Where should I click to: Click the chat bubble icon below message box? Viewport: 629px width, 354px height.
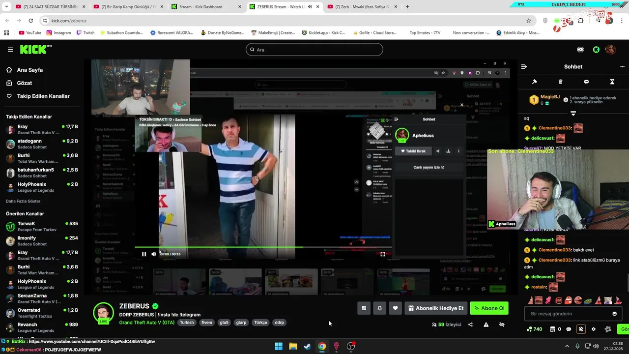click(x=569, y=329)
